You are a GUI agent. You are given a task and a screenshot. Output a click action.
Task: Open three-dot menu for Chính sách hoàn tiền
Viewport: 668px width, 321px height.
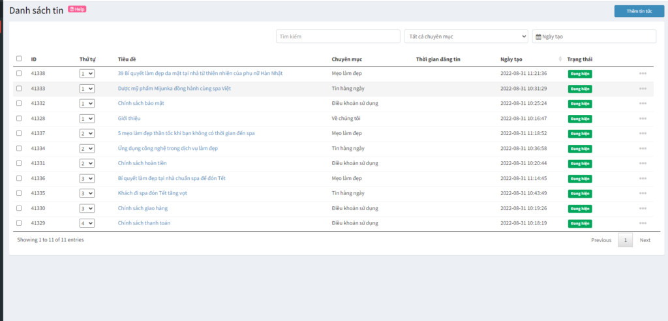[643, 164]
